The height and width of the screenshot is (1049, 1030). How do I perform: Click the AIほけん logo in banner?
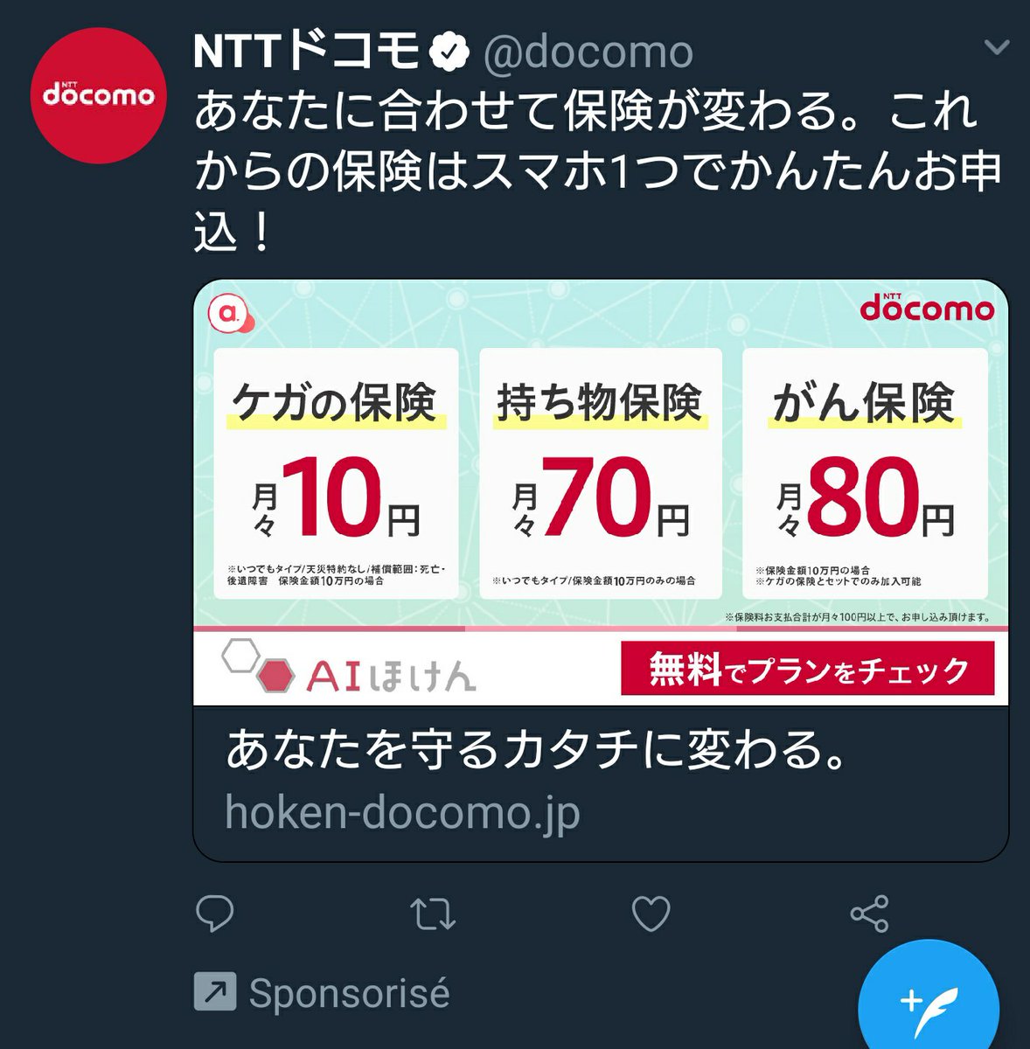pyautogui.click(x=350, y=668)
